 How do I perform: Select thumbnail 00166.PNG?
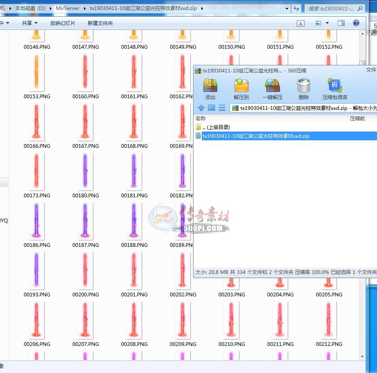point(37,122)
